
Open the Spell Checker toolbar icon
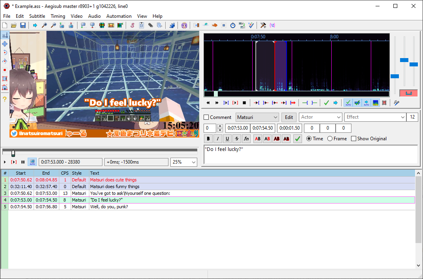[x=251, y=25]
